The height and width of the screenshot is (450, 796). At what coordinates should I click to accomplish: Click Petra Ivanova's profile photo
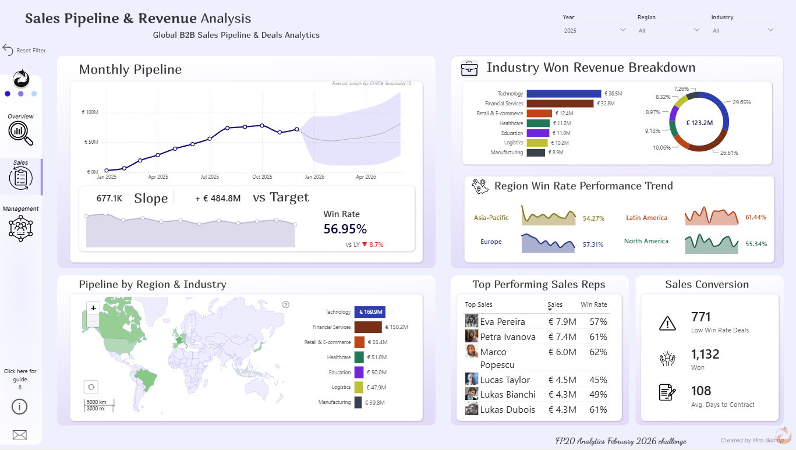tap(472, 336)
